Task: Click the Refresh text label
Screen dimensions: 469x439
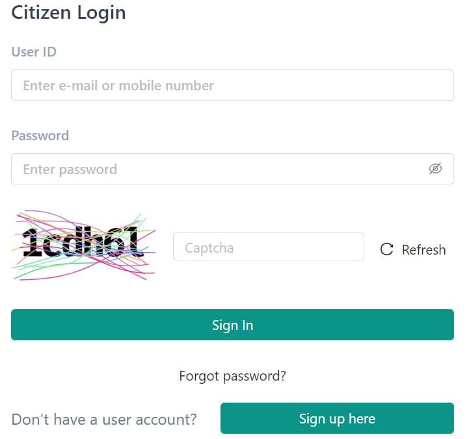Action: pyautogui.click(x=423, y=250)
